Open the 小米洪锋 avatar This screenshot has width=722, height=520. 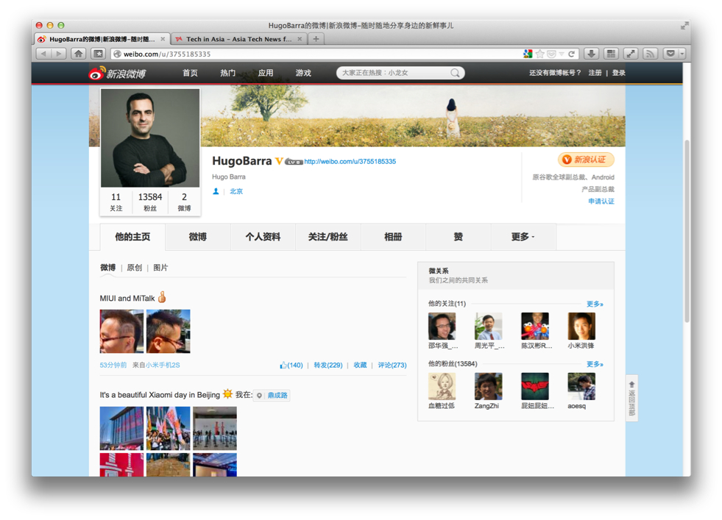tap(581, 327)
